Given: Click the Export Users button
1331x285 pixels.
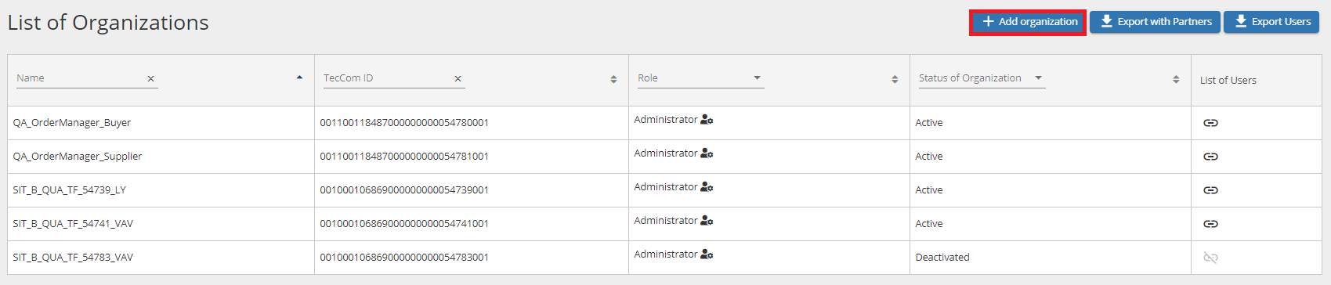Looking at the screenshot, I should click(x=1271, y=22).
